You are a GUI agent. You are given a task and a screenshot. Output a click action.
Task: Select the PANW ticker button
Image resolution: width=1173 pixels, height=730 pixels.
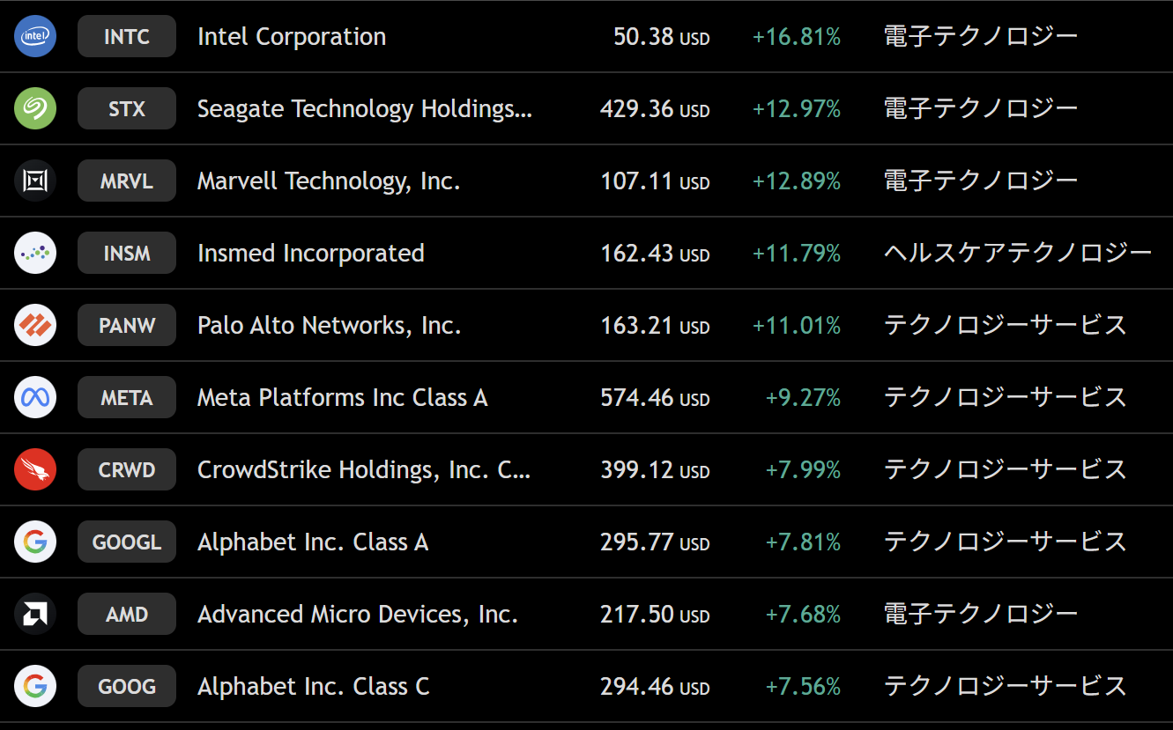(x=127, y=326)
